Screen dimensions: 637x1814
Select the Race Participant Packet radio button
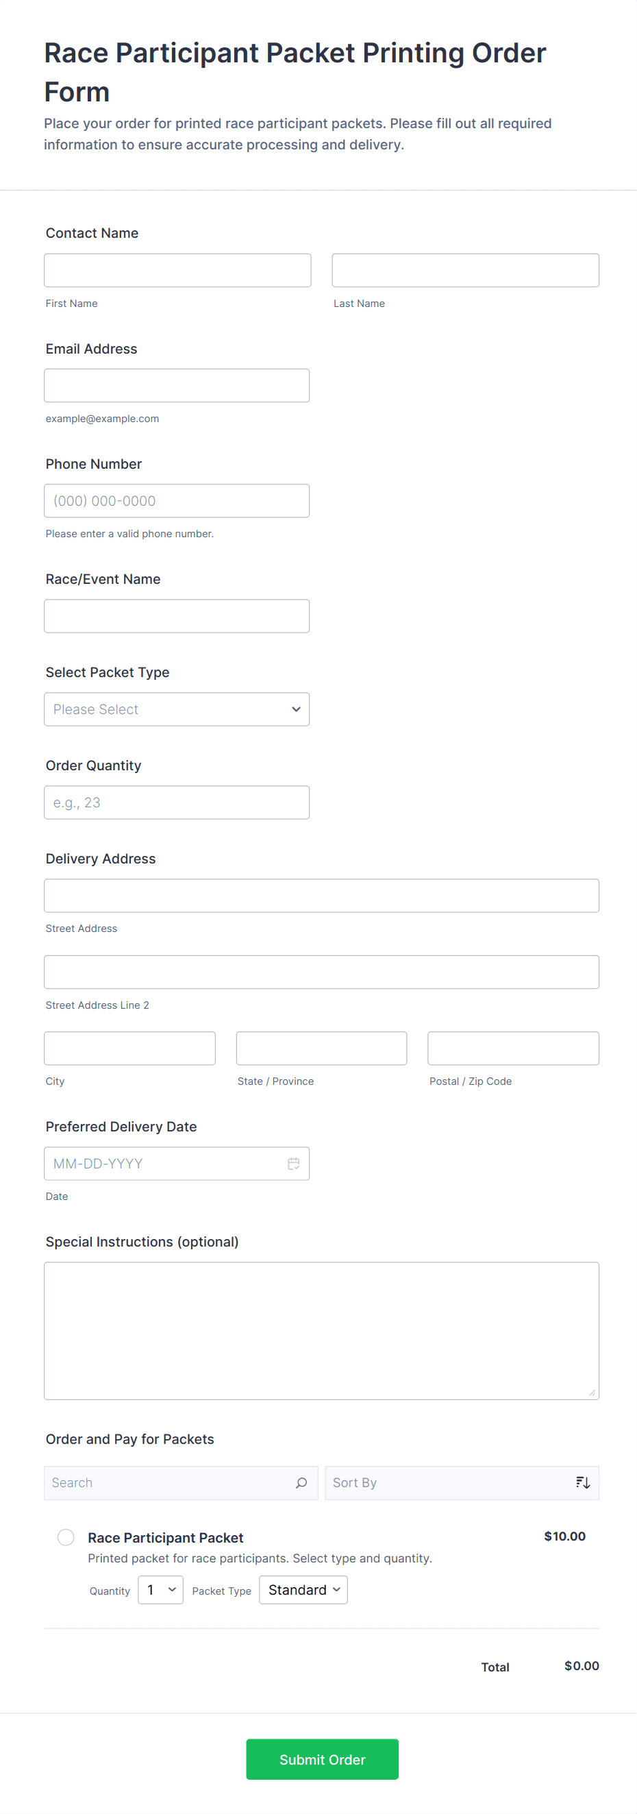pyautogui.click(x=66, y=1537)
